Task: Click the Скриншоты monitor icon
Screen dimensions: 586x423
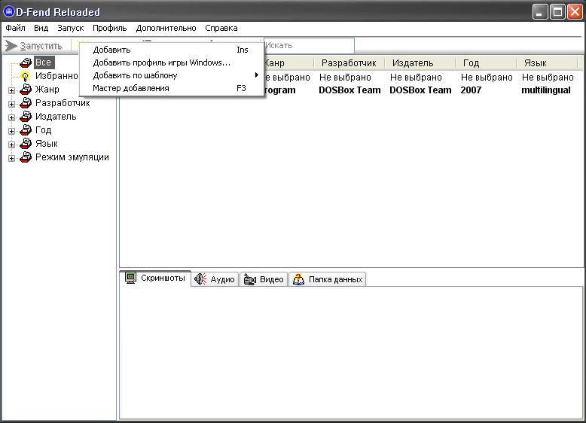Action: 131,278
